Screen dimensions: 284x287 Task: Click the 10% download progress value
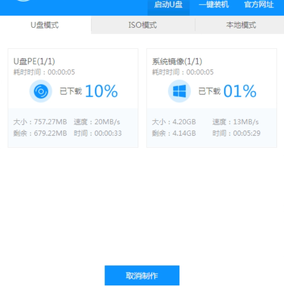click(101, 91)
